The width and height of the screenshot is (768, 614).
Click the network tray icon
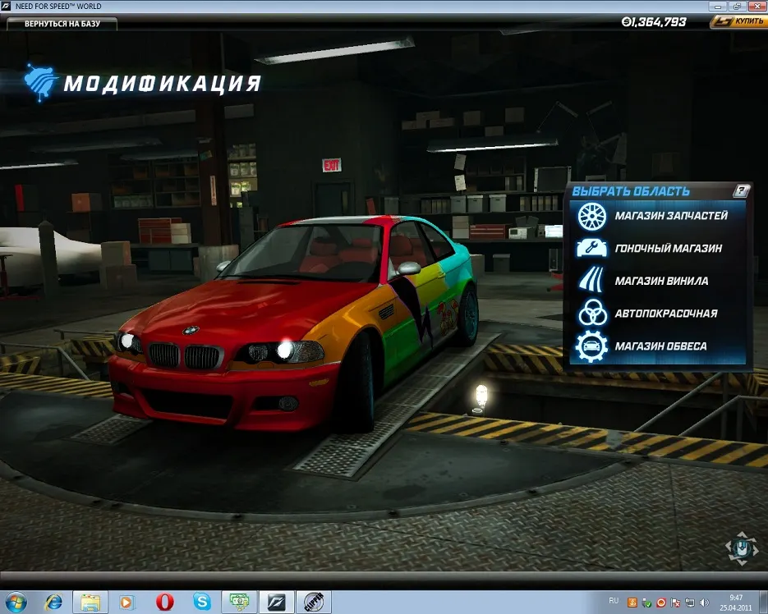(x=690, y=603)
